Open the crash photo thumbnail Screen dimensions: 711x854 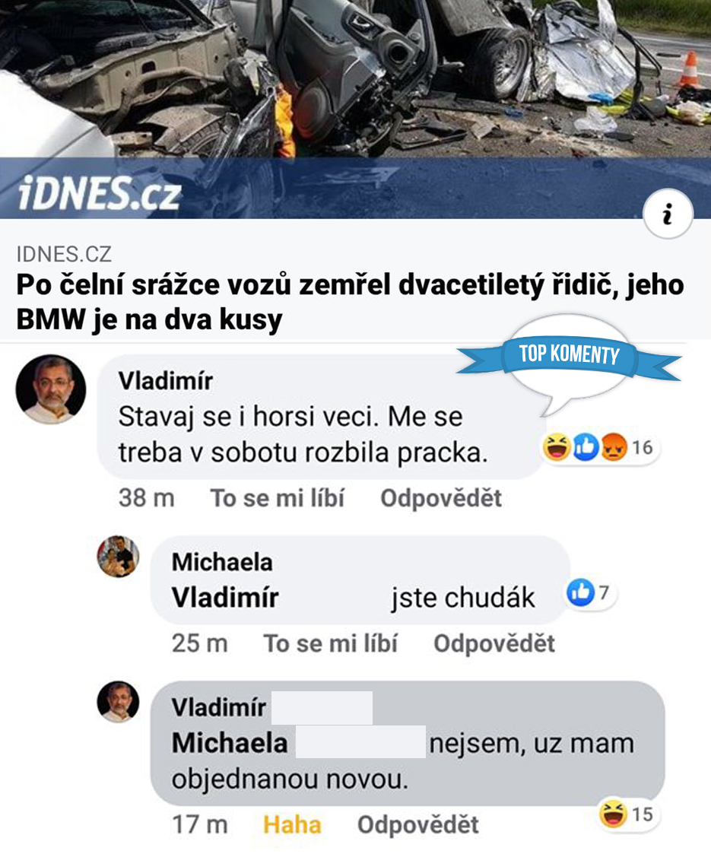pyautogui.click(x=356, y=79)
